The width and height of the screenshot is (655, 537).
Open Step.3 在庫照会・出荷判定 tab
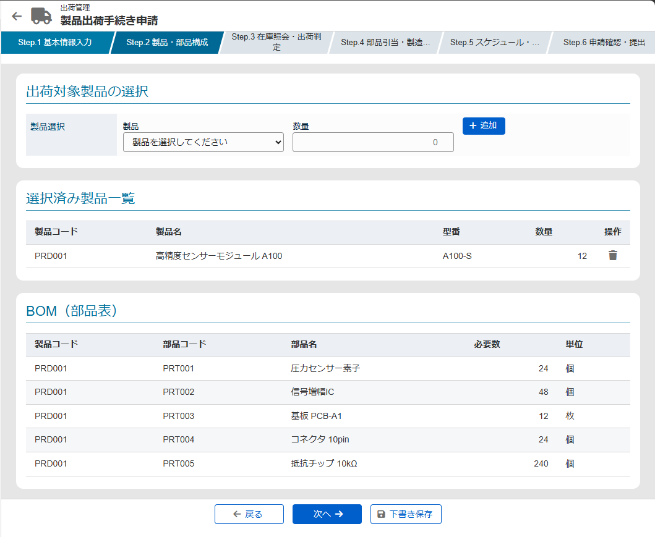click(276, 42)
